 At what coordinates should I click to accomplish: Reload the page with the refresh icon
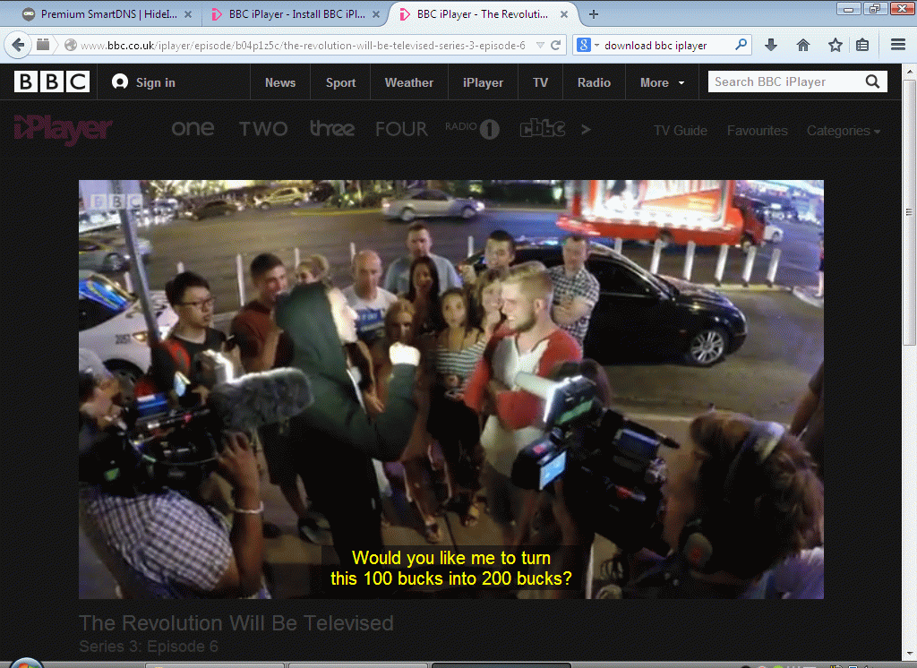pyautogui.click(x=555, y=45)
